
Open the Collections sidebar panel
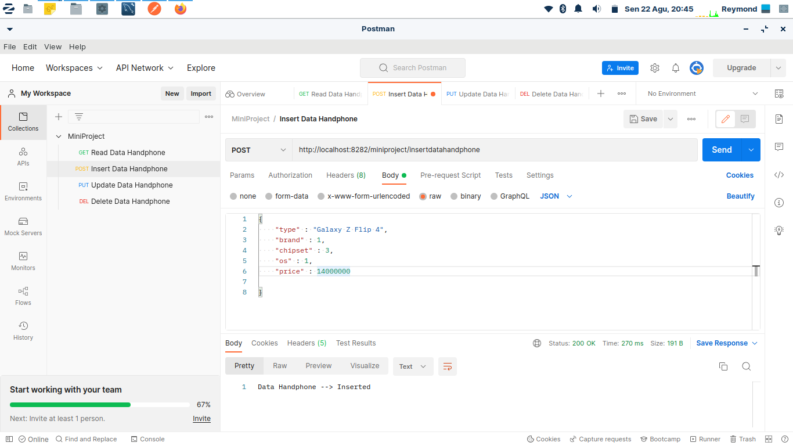pyautogui.click(x=23, y=122)
